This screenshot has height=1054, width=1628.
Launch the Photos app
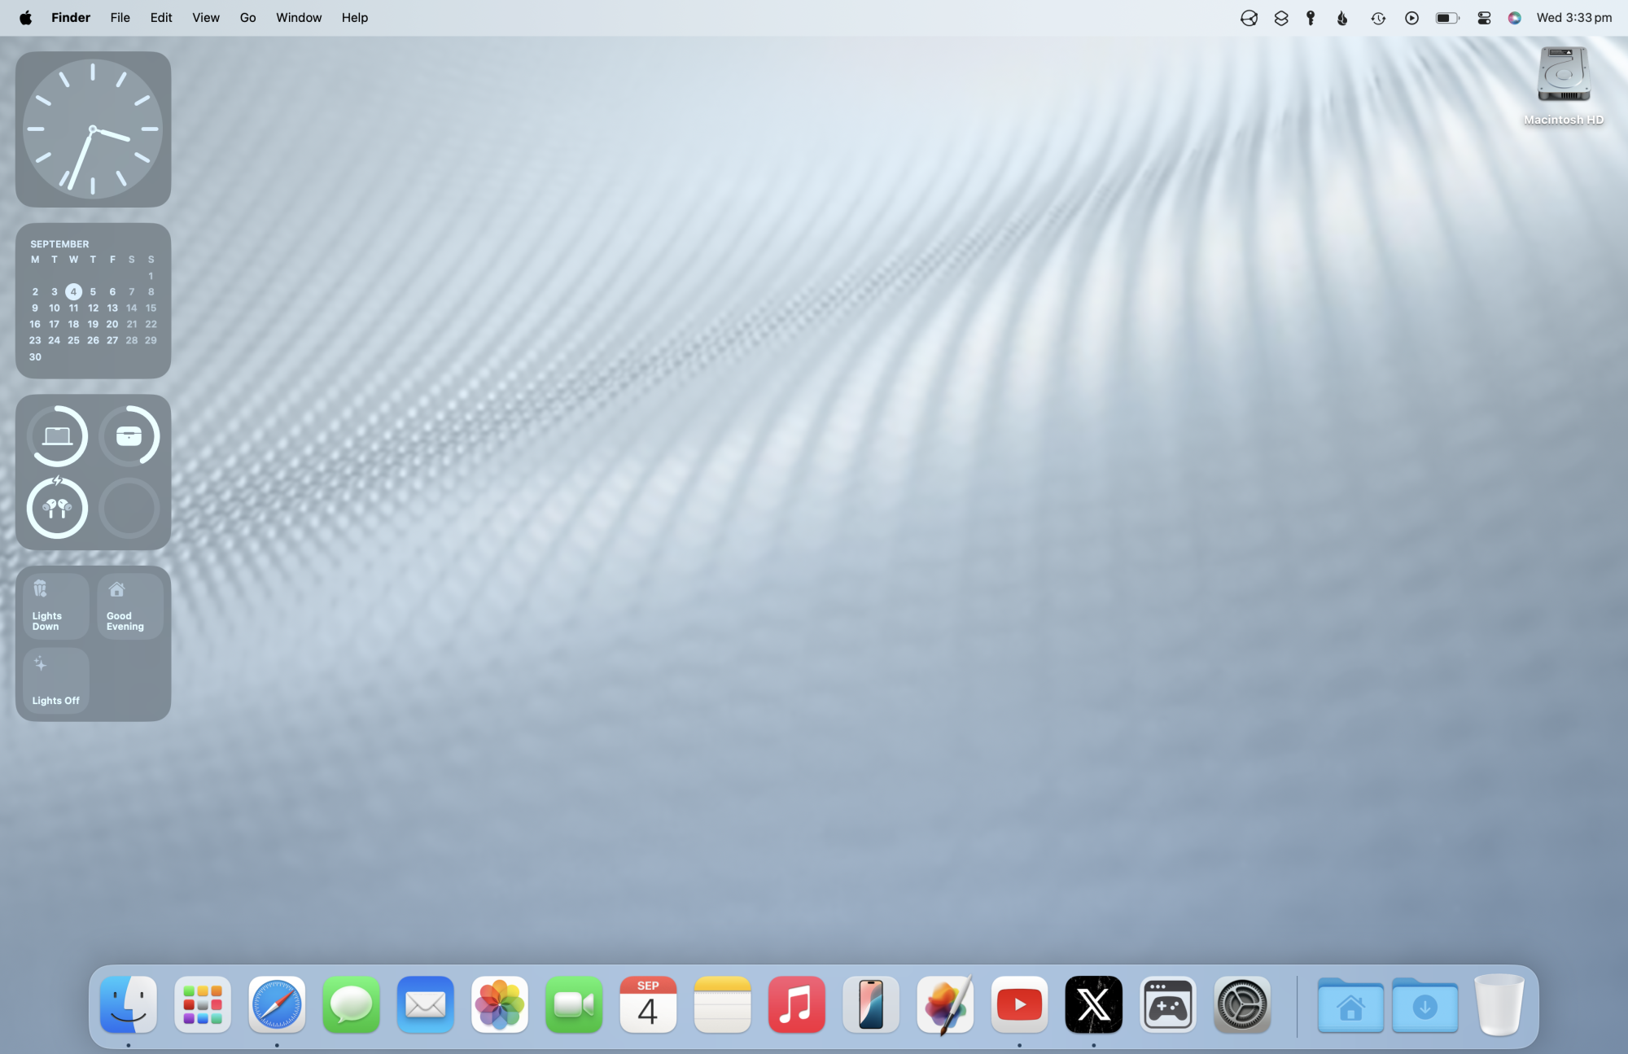[x=499, y=1004]
